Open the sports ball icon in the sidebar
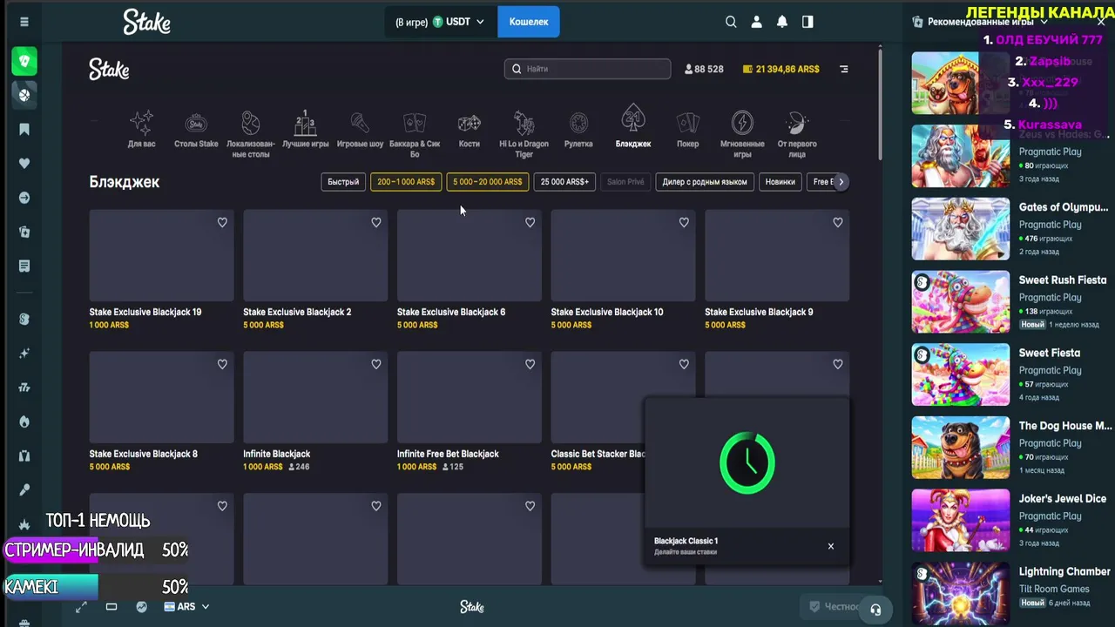 coord(24,95)
